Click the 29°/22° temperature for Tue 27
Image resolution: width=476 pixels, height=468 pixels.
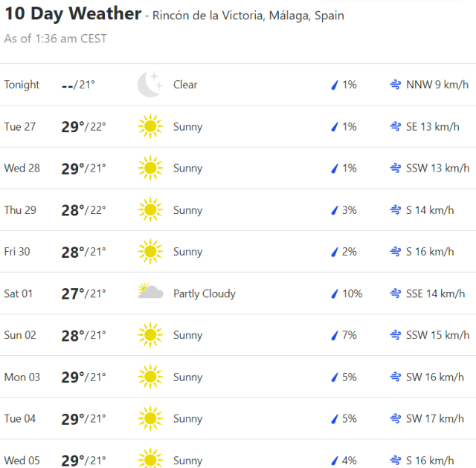coord(83,127)
